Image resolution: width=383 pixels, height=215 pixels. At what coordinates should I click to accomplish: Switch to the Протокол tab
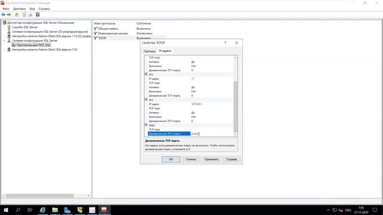pos(150,51)
